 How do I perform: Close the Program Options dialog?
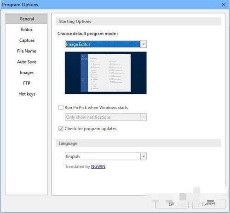pos(224,5)
